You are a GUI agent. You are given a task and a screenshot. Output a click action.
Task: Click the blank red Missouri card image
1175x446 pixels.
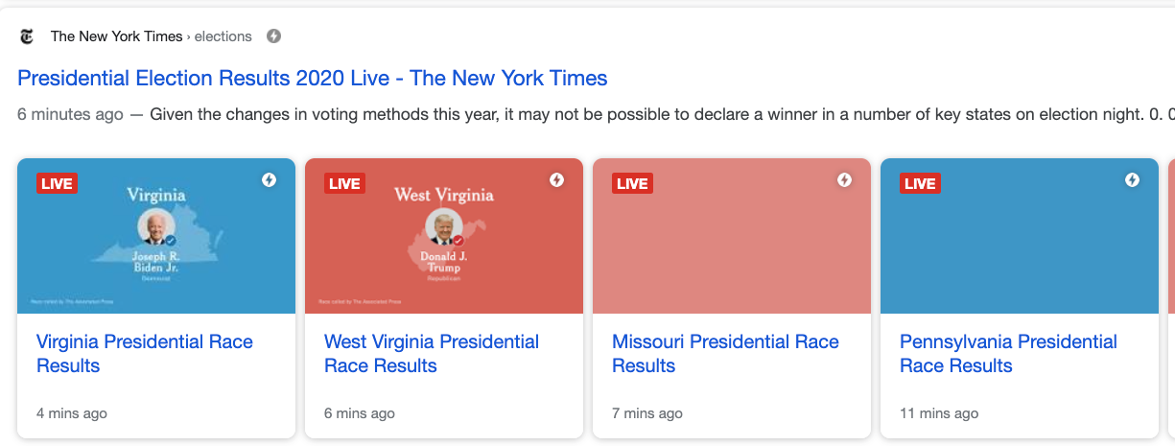(732, 249)
